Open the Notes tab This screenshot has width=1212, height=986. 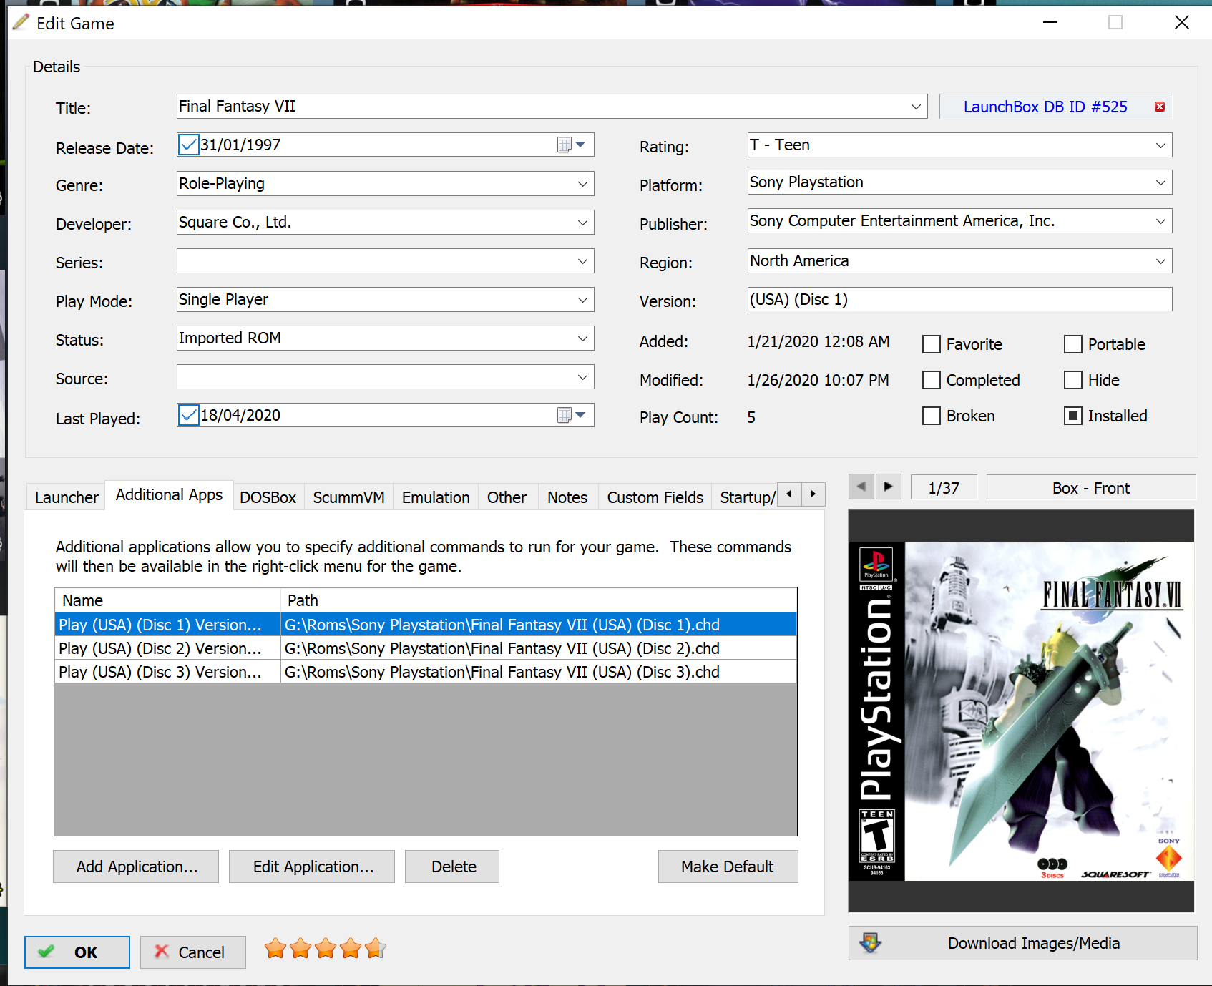(567, 497)
